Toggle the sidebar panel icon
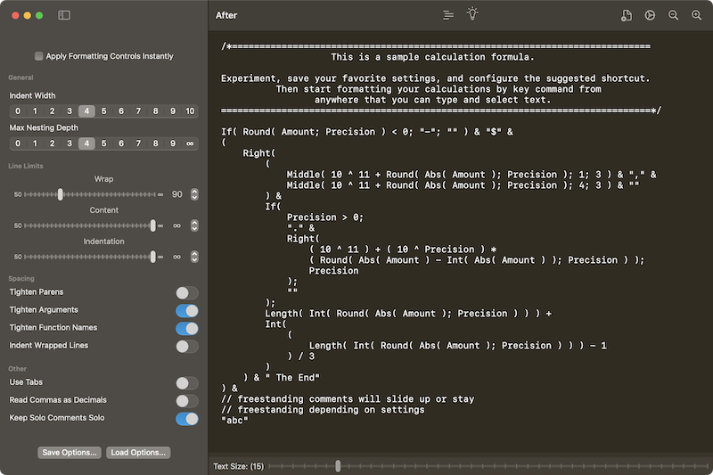This screenshot has height=475, width=713. tap(64, 15)
